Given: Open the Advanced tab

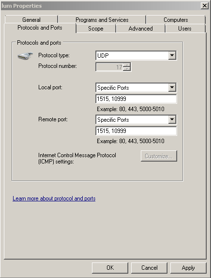Looking at the screenshot, I should point(141,28).
